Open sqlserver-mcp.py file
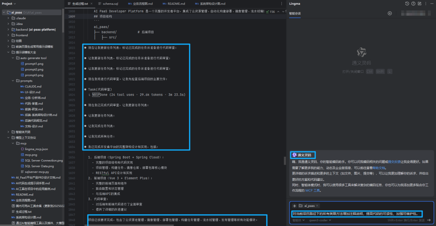This screenshot has height=226, width=436. (37, 172)
